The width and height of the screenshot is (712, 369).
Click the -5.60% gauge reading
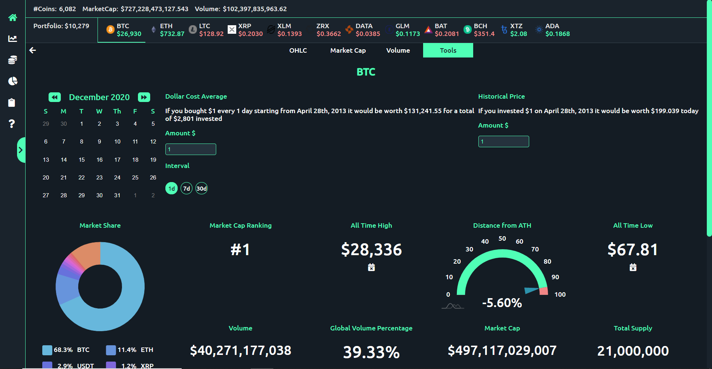(x=502, y=303)
